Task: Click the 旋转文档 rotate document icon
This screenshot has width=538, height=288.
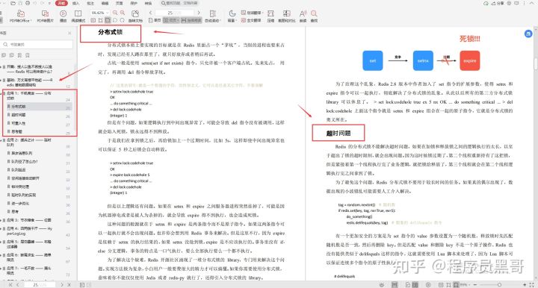Action: [x=135, y=13]
